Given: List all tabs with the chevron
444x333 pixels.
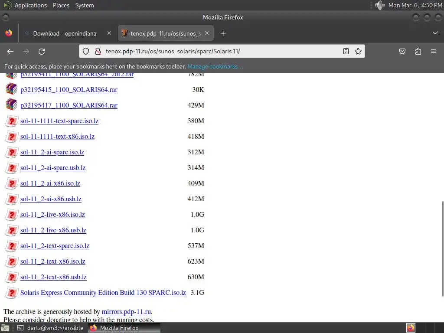Looking at the screenshot, I should (435, 33).
